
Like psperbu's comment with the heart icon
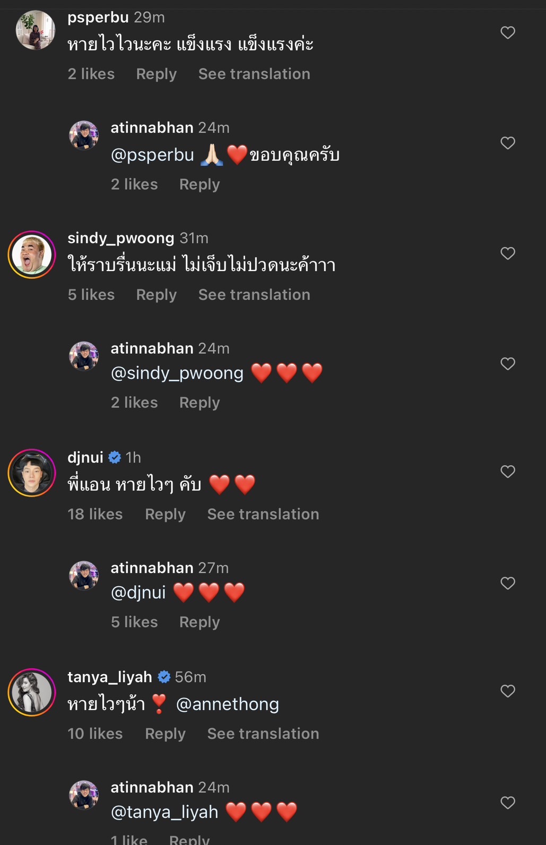tap(507, 32)
